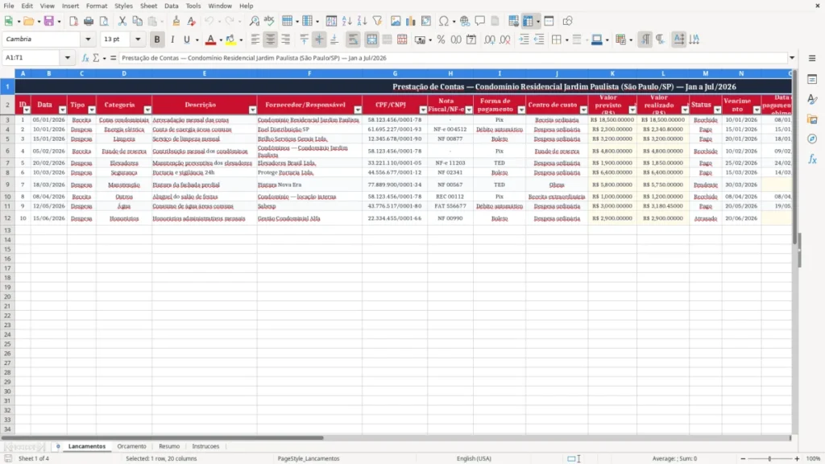Toggle Align Left
825x464 pixels.
point(255,39)
